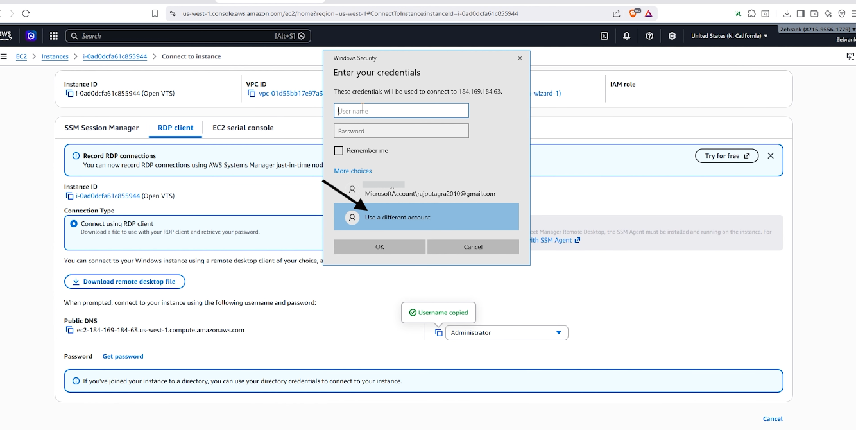
Task: Open EC2 serial console tab
Action: [243, 128]
